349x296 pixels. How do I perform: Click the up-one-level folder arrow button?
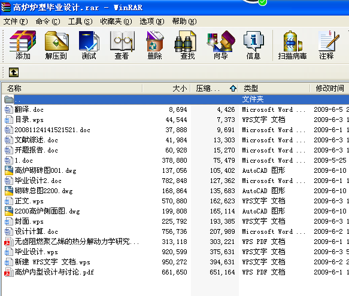click(14, 72)
